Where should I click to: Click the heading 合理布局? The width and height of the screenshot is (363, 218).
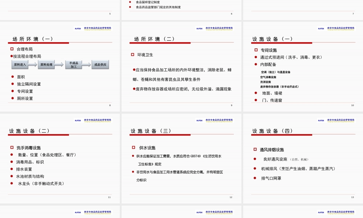(x=25, y=49)
